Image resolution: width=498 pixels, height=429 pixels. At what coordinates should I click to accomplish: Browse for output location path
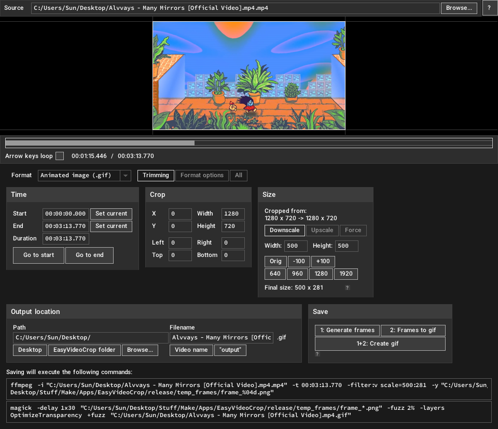tap(140, 350)
